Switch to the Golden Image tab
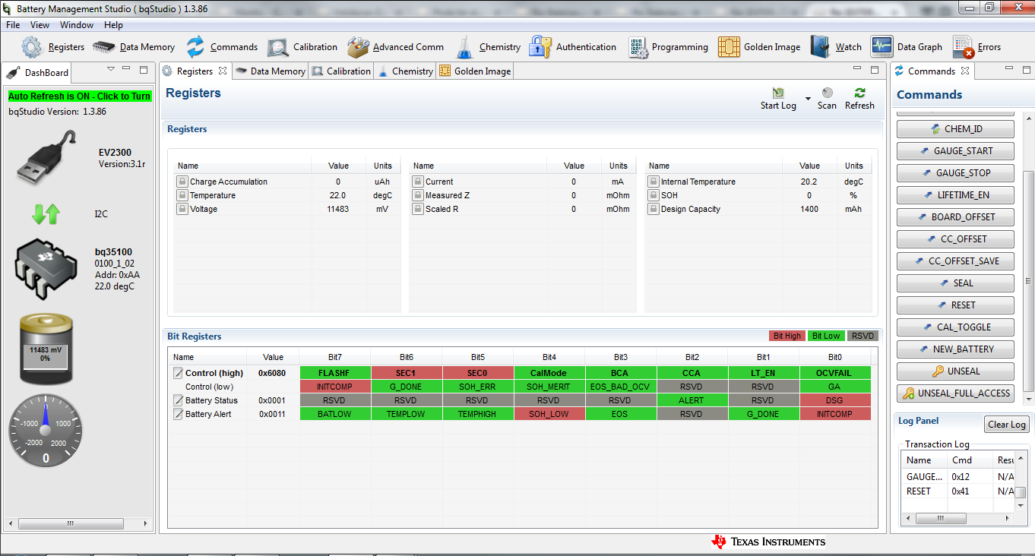Image resolution: width=1035 pixels, height=556 pixels. (x=475, y=71)
